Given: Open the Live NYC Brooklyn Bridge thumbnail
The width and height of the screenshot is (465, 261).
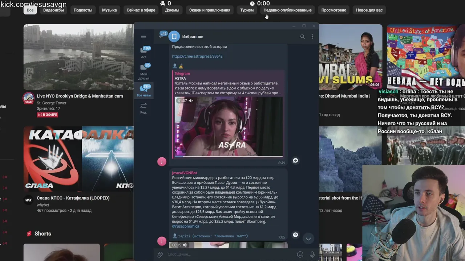Looking at the screenshot, I should 78,57.
